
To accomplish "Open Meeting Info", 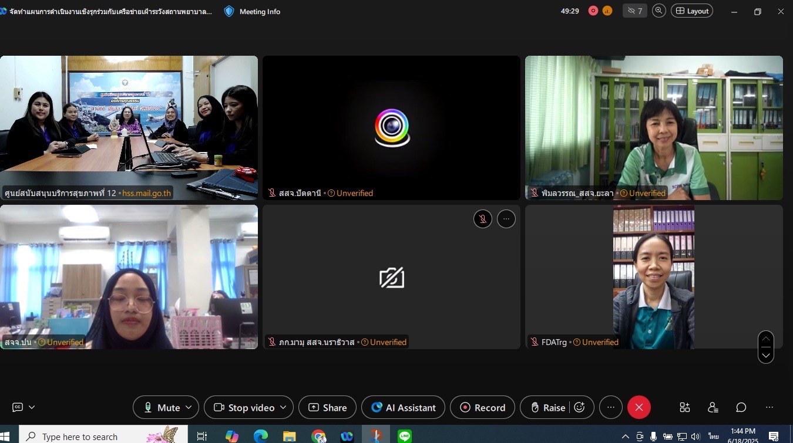I will pos(252,11).
